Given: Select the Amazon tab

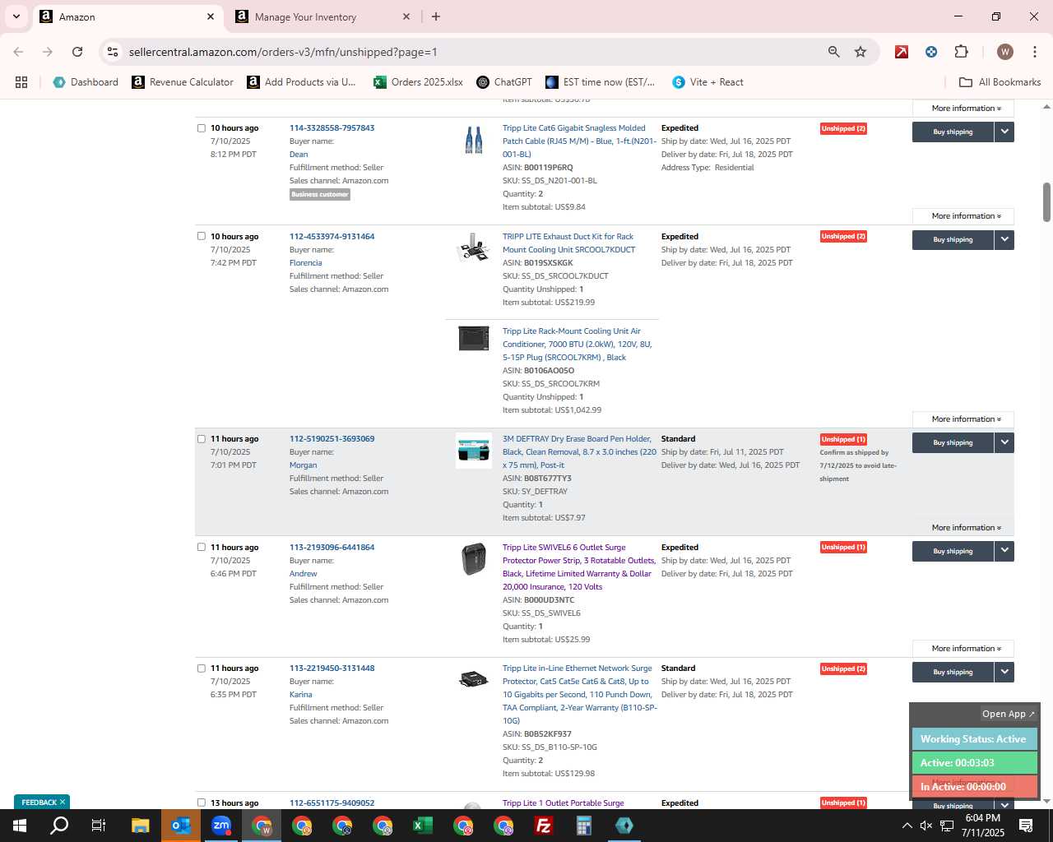Looking at the screenshot, I should [x=128, y=16].
